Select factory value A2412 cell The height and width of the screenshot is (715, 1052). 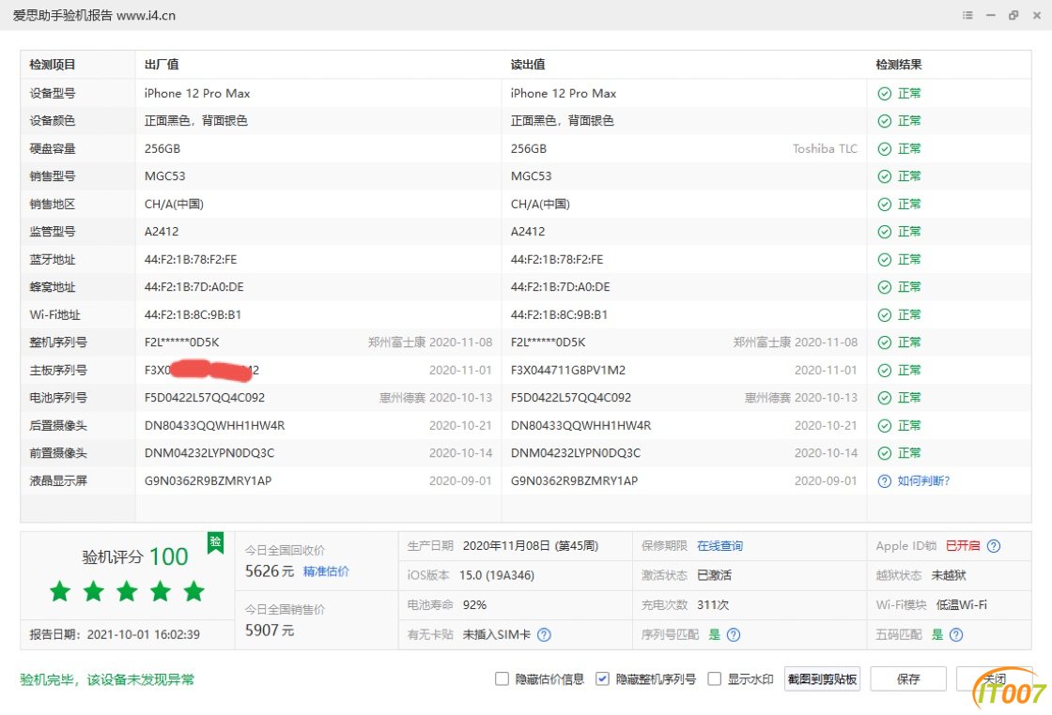pos(162,232)
